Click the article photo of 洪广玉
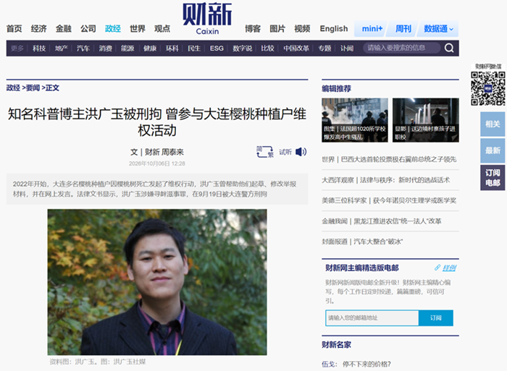 [157, 282]
